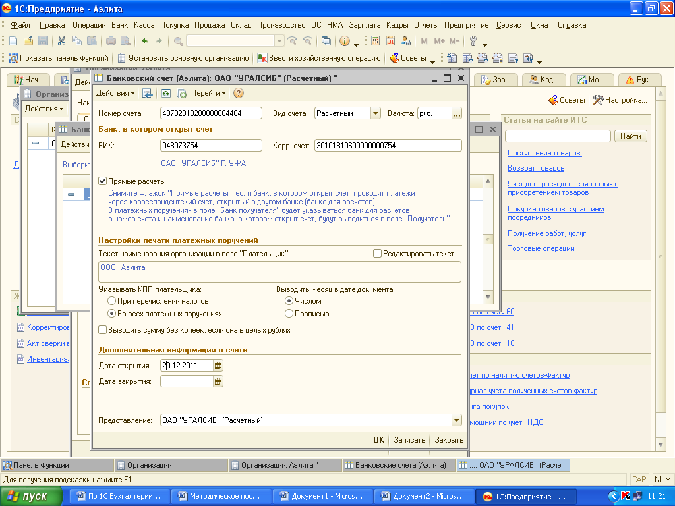
Task: Open the Calculator icon
Action: pos(375,42)
